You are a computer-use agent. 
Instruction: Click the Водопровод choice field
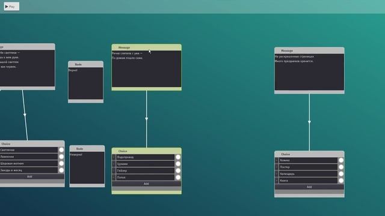tap(145, 157)
